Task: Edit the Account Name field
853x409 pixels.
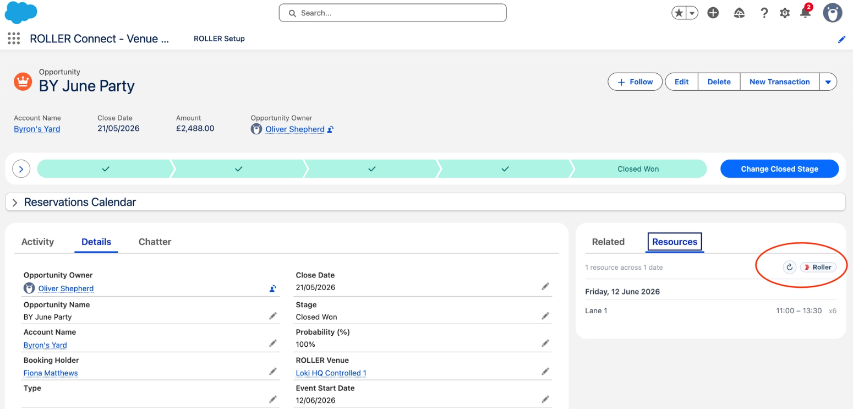Action: click(x=272, y=343)
